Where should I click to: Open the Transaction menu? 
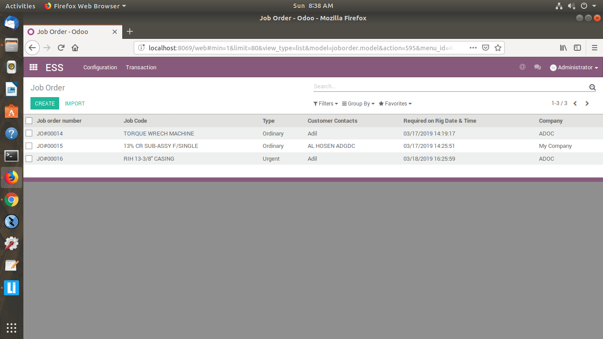pos(141,67)
